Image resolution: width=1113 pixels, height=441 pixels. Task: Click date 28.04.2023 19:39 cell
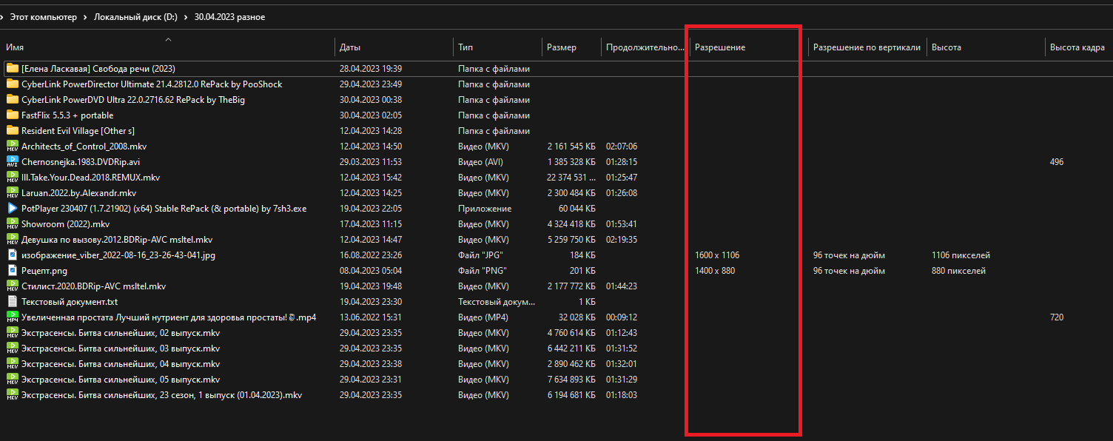pos(371,68)
